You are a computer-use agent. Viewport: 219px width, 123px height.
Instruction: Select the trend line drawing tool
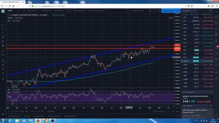point(3,21)
